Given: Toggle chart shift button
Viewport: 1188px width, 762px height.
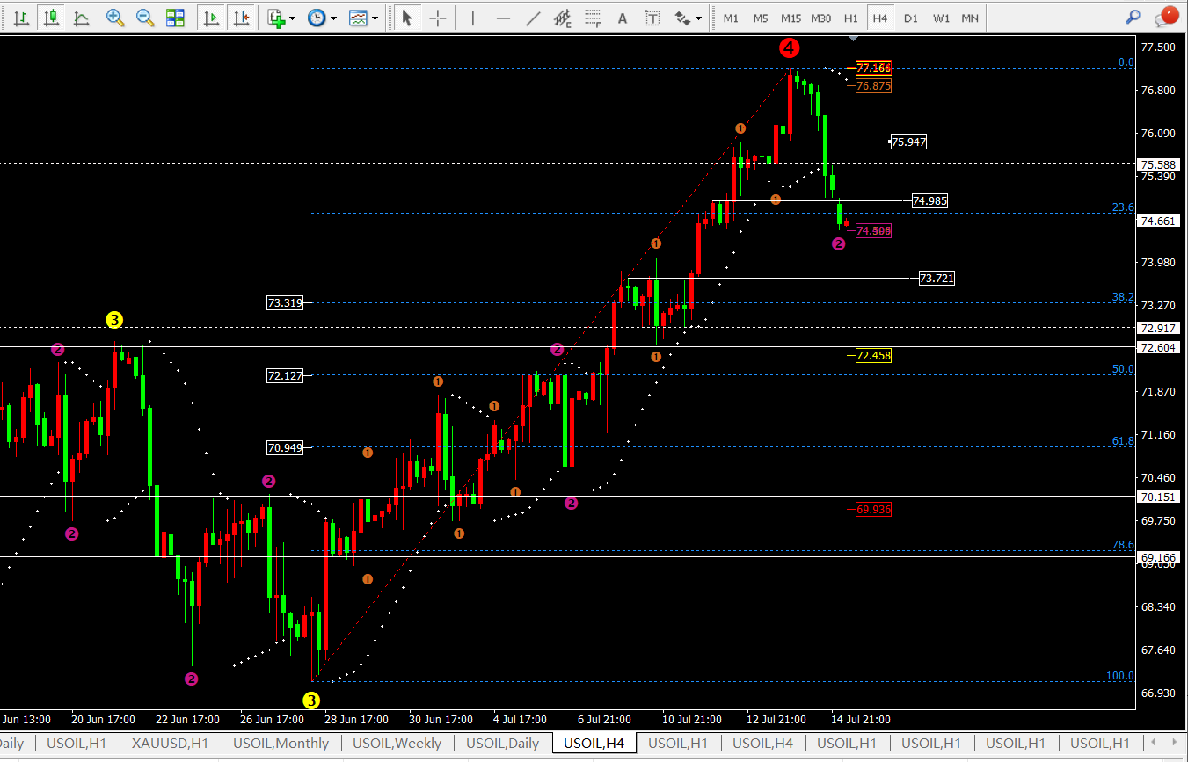Looking at the screenshot, I should pos(242,18).
